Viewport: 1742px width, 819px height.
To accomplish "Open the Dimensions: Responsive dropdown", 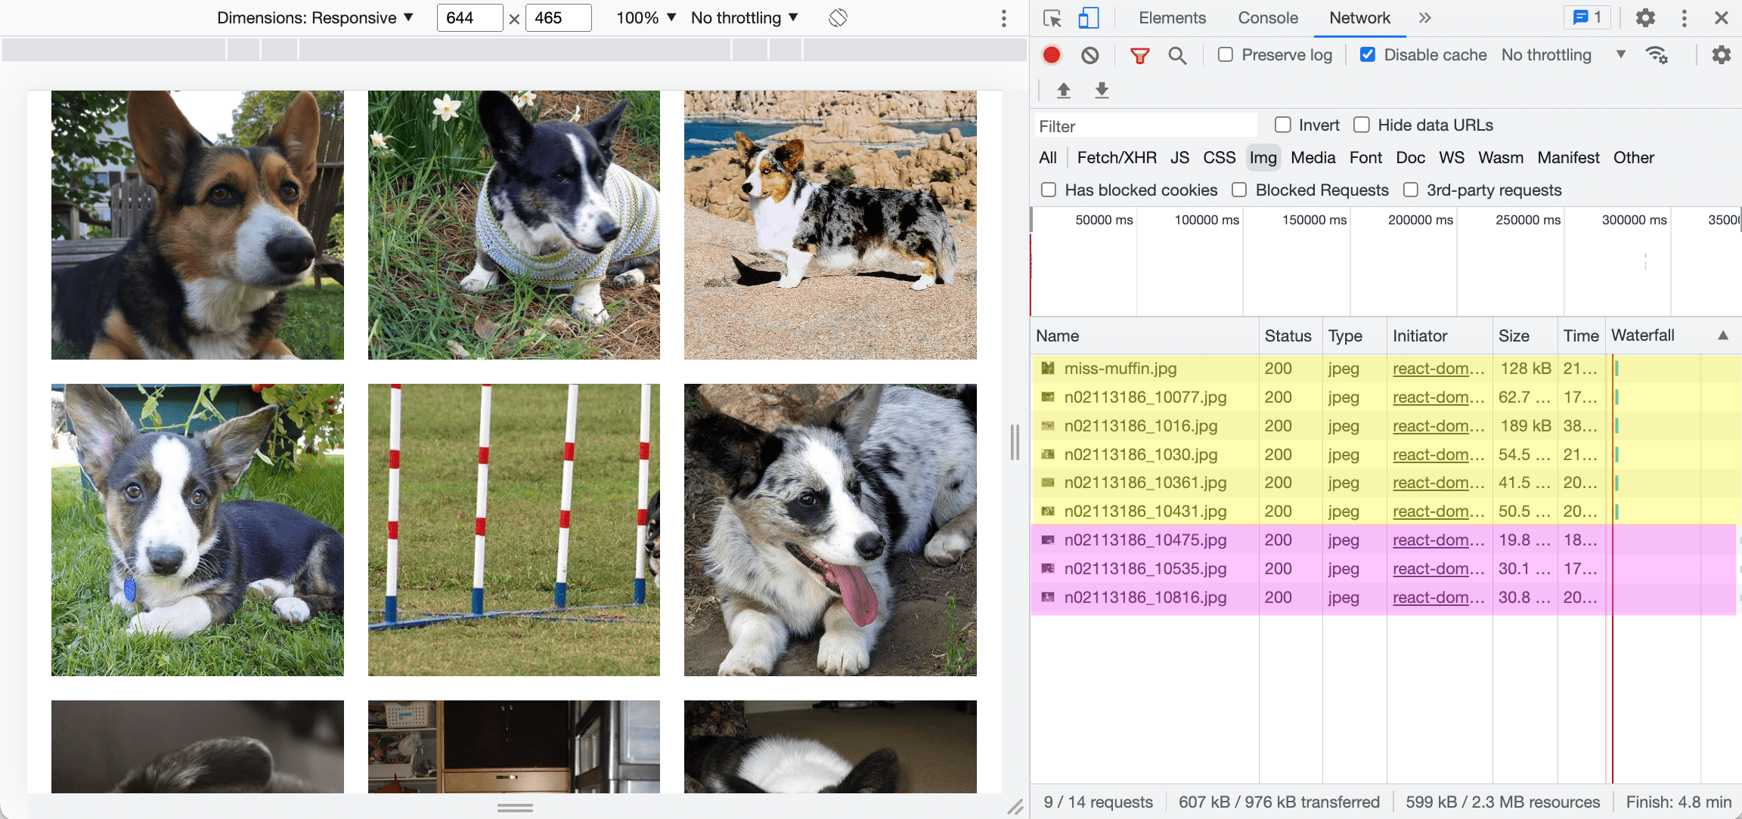I will 315,18.
